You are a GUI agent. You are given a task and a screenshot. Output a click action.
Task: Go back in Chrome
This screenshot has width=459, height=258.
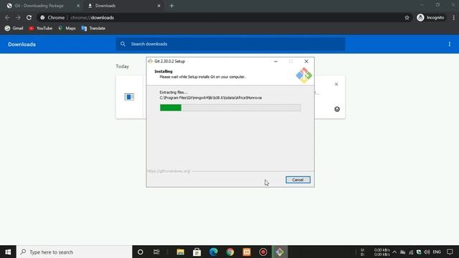point(7,17)
